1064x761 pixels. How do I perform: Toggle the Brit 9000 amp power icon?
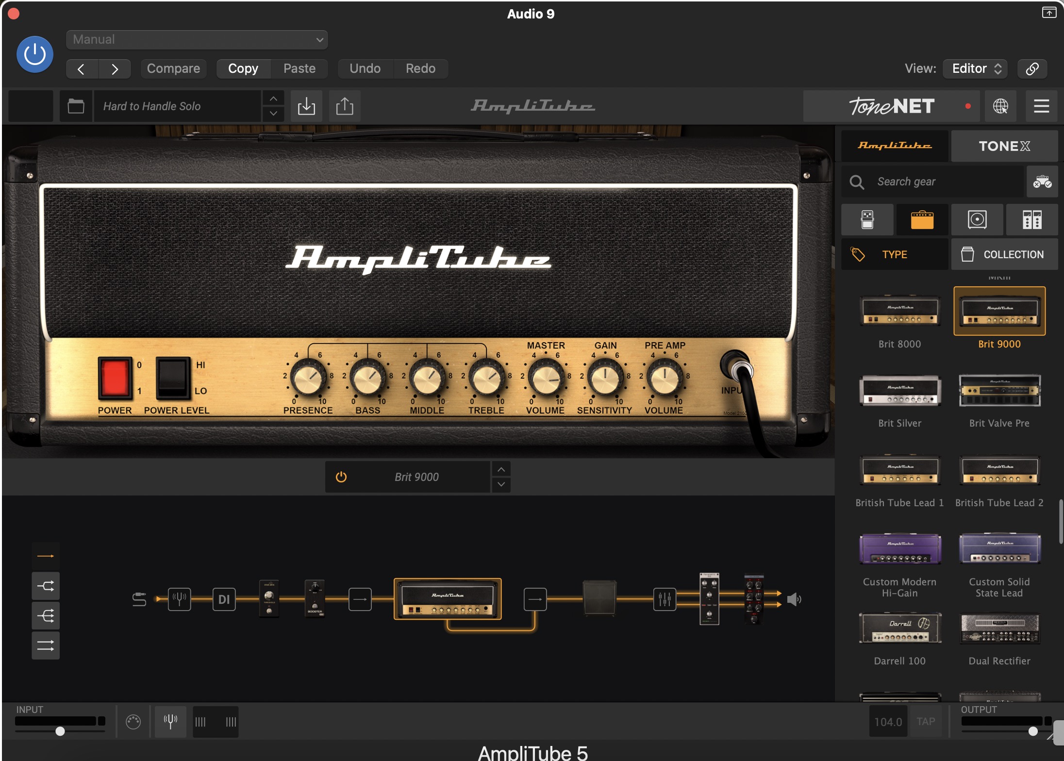click(x=341, y=477)
